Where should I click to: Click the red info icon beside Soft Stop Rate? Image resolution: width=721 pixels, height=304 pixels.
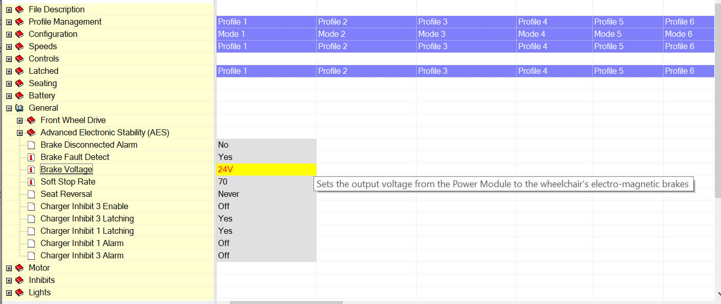pyautogui.click(x=31, y=182)
